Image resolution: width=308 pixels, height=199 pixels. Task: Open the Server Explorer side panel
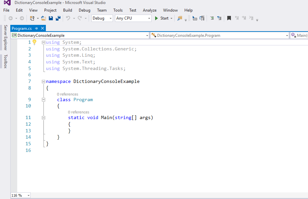point(5,38)
